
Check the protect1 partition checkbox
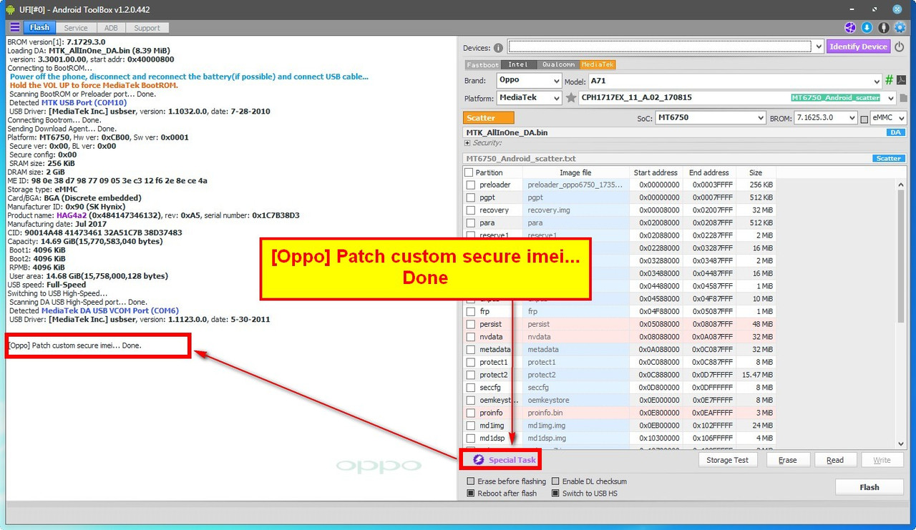[470, 362]
